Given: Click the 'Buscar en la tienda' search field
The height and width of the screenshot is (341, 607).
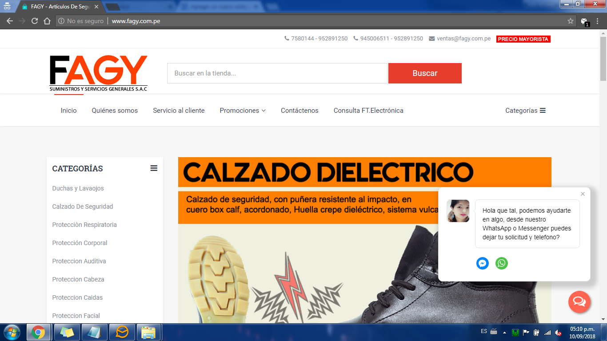Looking at the screenshot, I should point(277,73).
